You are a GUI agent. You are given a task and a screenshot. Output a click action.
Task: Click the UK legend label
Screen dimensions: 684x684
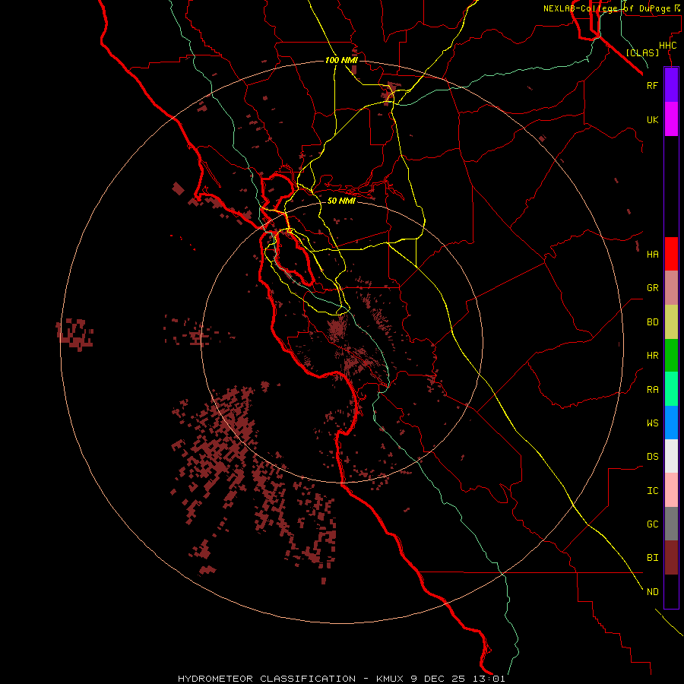coord(652,119)
